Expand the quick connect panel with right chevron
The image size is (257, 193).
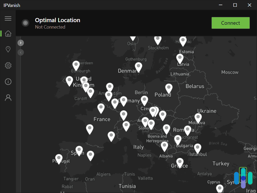point(21,42)
